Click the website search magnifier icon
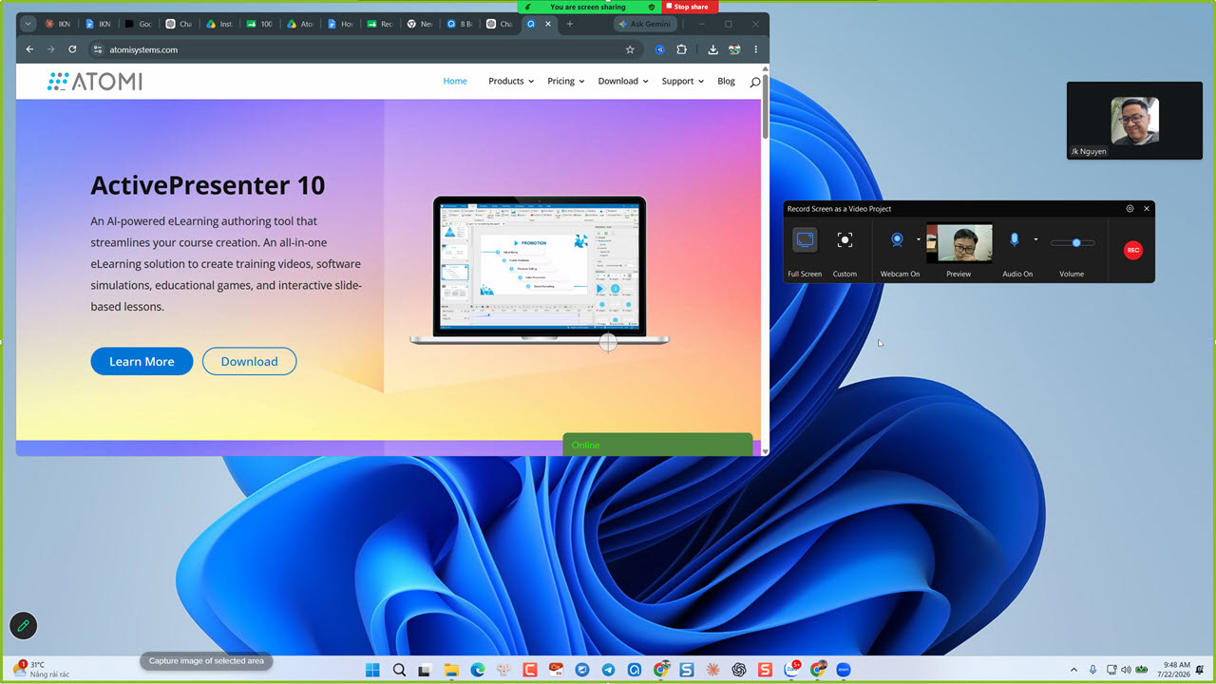 point(755,82)
